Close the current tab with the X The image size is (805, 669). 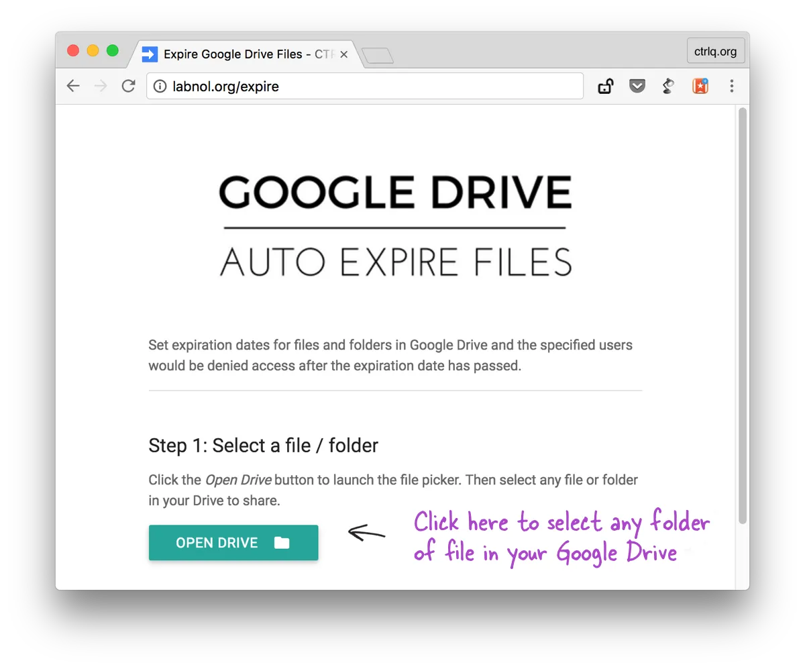[x=343, y=54]
